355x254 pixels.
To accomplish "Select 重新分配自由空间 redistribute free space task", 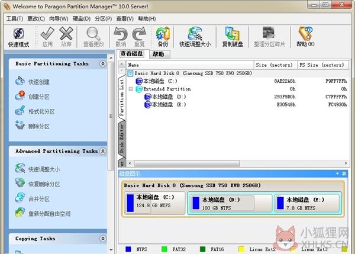I will (43, 213).
